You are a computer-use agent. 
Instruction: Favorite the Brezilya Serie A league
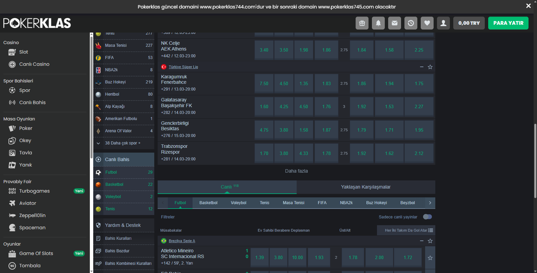coord(430,241)
